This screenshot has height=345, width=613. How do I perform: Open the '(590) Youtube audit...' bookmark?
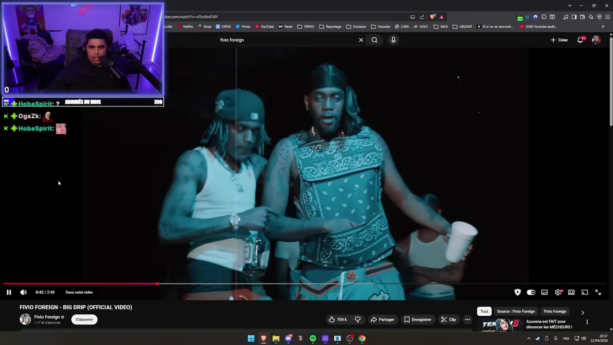tap(538, 27)
